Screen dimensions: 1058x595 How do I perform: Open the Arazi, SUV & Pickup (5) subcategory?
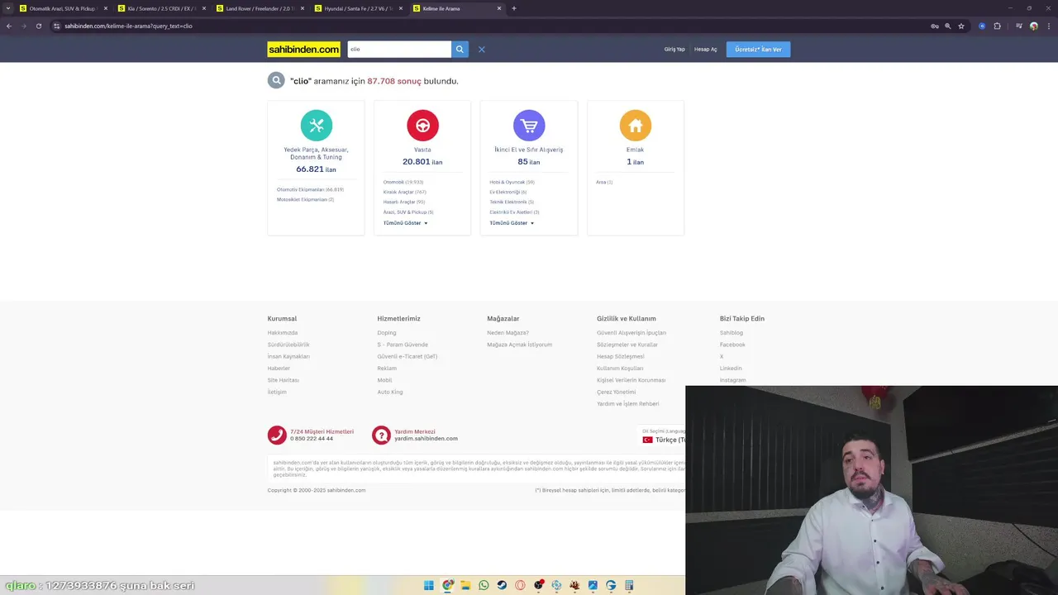pyautogui.click(x=408, y=212)
